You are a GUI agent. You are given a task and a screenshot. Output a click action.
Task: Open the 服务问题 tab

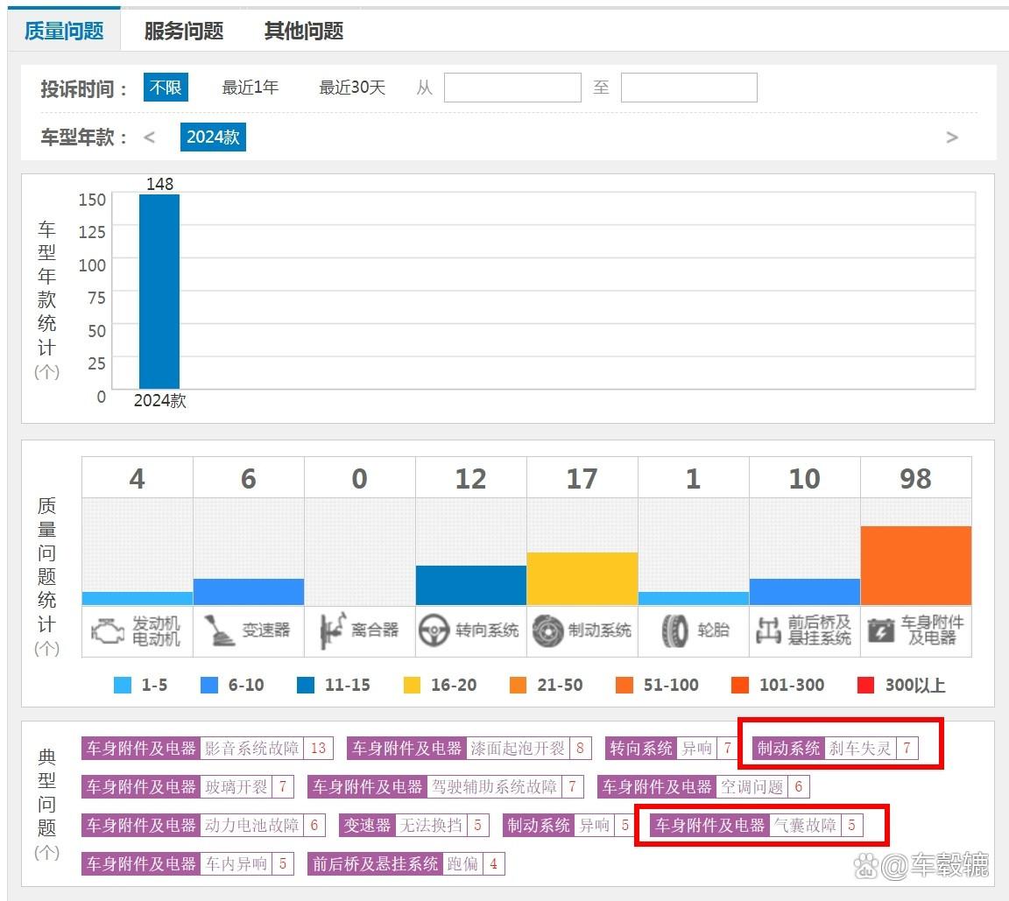[x=183, y=31]
